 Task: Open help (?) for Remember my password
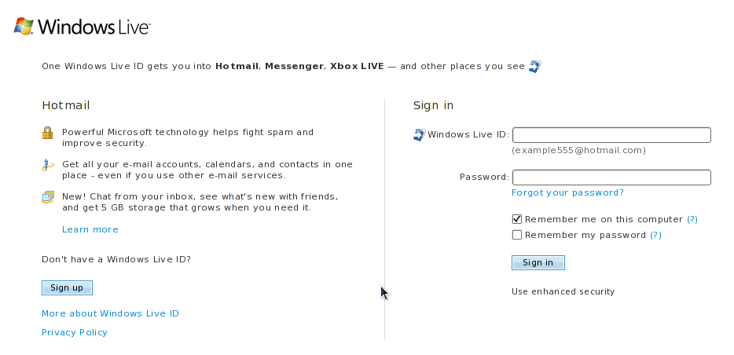[x=656, y=236]
